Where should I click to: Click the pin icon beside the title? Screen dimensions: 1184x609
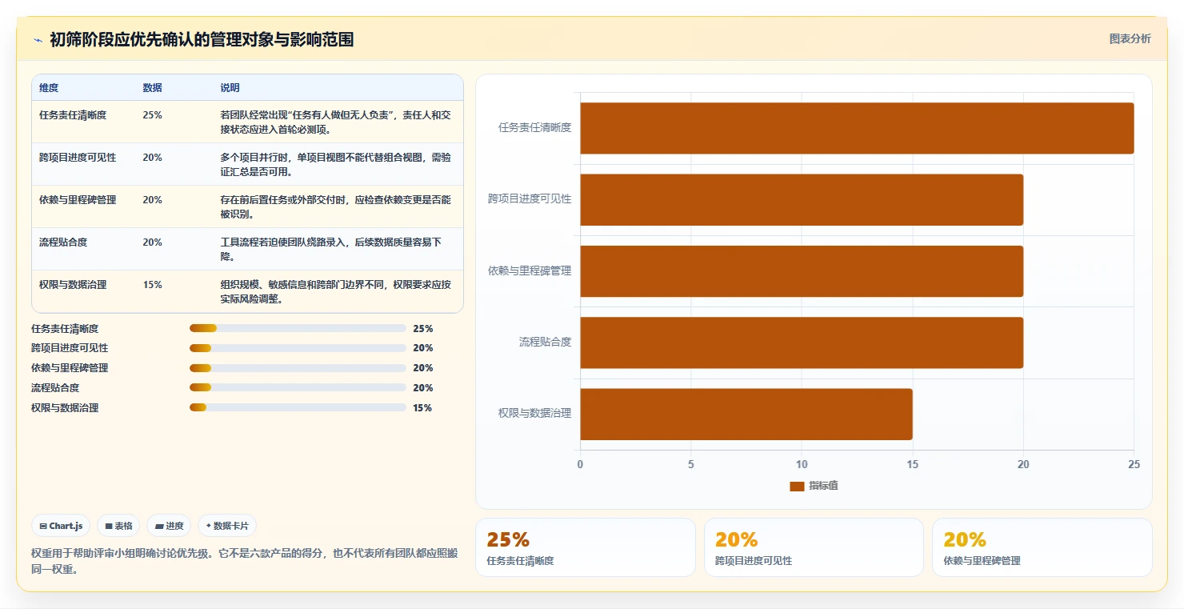[x=38, y=40]
